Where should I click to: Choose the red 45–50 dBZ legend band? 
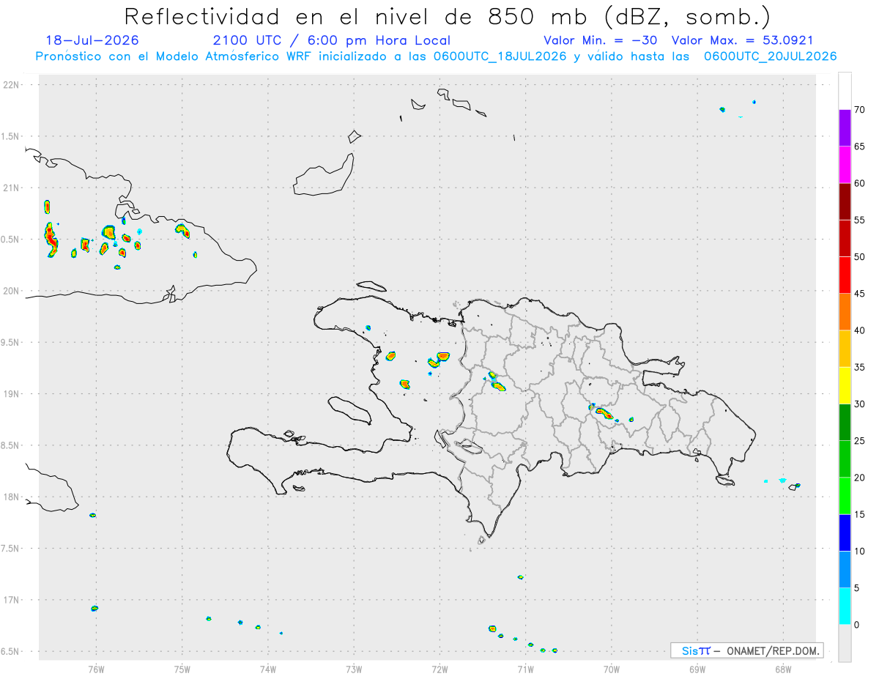[x=845, y=275]
